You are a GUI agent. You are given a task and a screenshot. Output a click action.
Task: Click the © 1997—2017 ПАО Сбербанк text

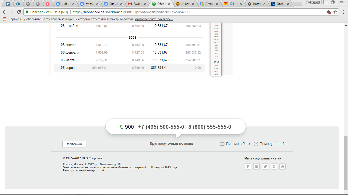click(82, 158)
